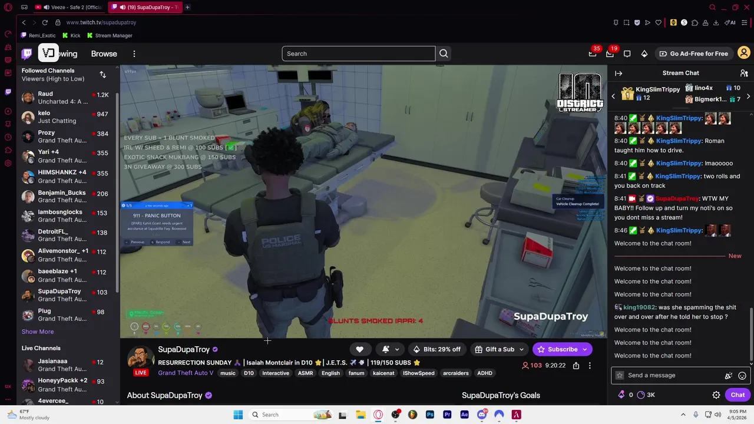Click the Windows Start button
754x424 pixels.
coord(238,415)
